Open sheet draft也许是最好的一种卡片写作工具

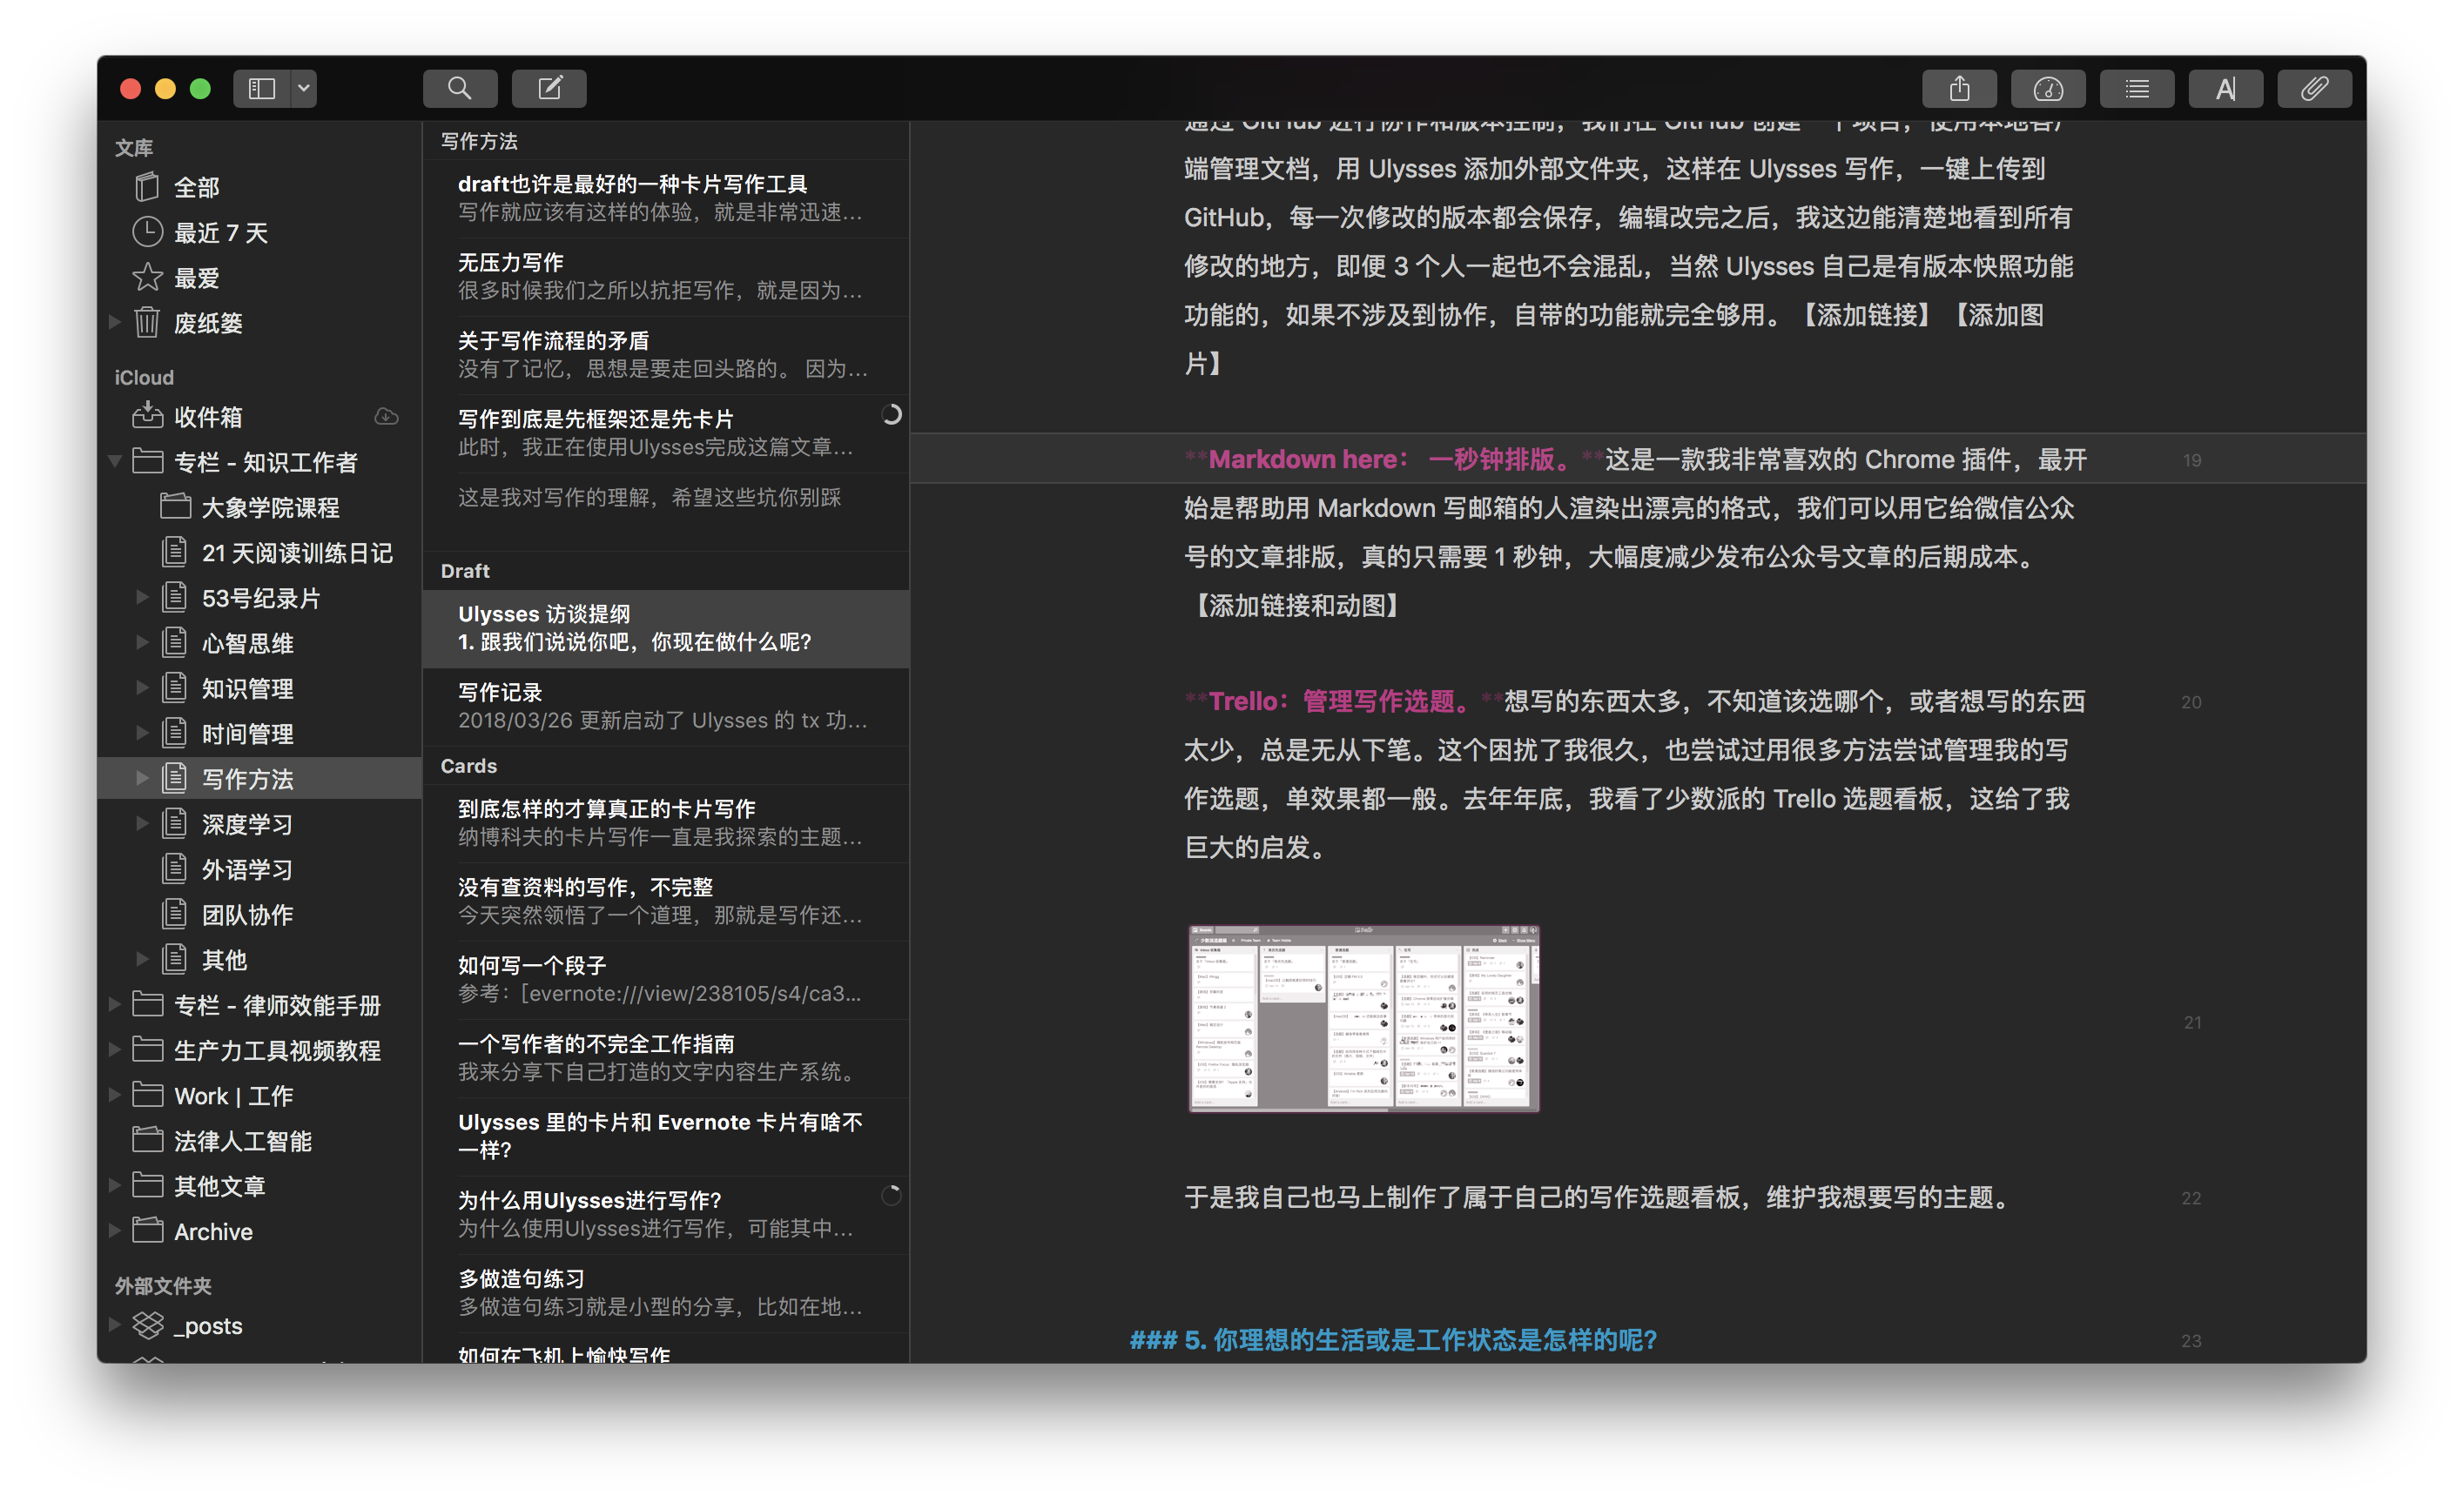[666, 198]
